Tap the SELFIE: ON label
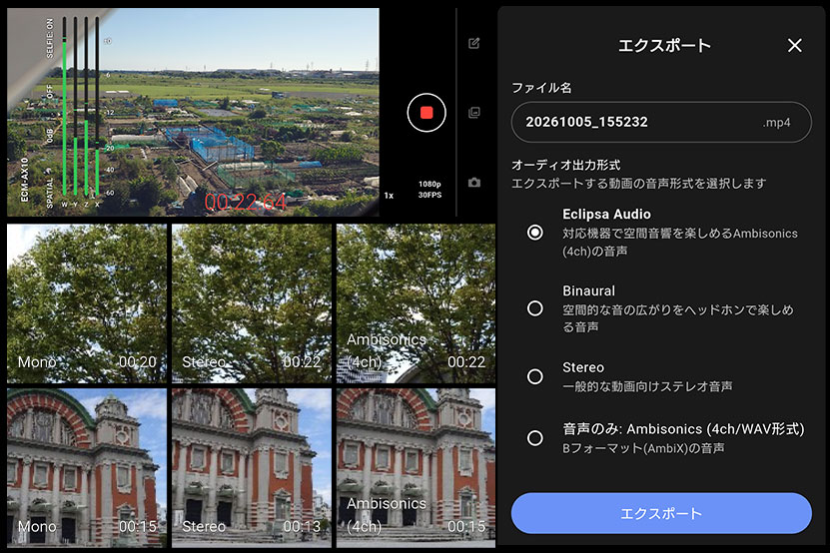 pyautogui.click(x=50, y=38)
